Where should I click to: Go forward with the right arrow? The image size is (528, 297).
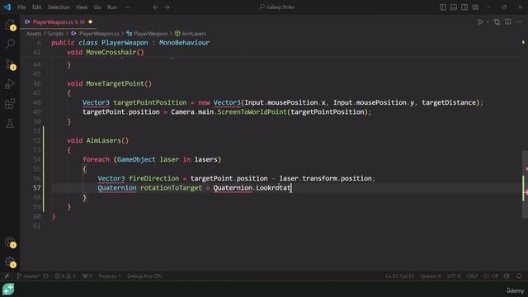pyautogui.click(x=167, y=7)
